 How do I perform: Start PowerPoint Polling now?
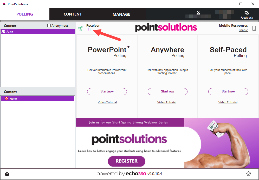[107, 91]
